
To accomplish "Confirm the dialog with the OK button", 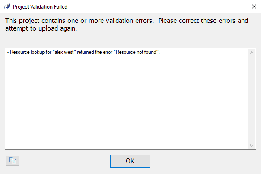I will 130,161.
